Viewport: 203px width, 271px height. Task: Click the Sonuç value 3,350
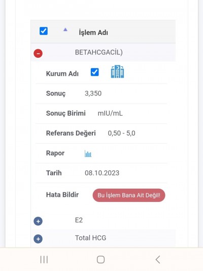93,93
